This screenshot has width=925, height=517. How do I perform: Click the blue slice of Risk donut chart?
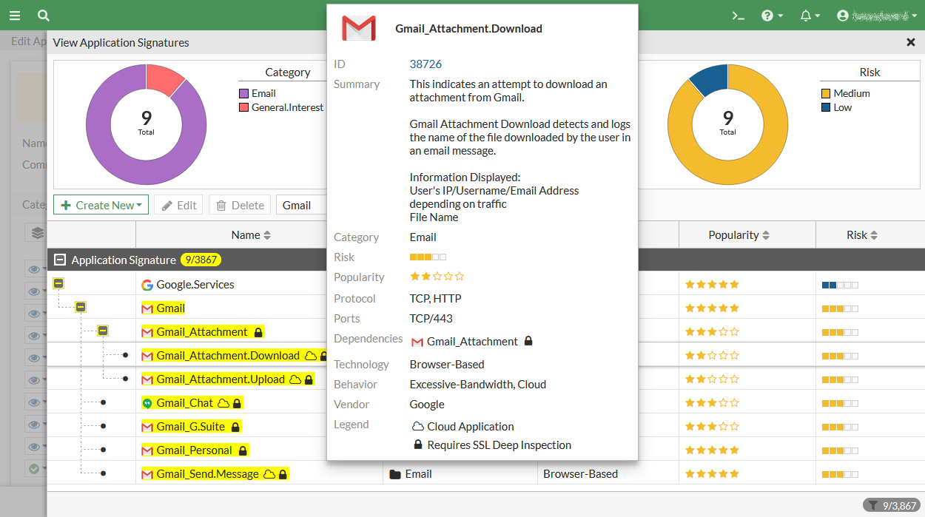coord(711,78)
